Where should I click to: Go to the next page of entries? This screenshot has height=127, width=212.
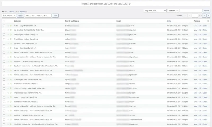pyautogui.click(x=204, y=16)
